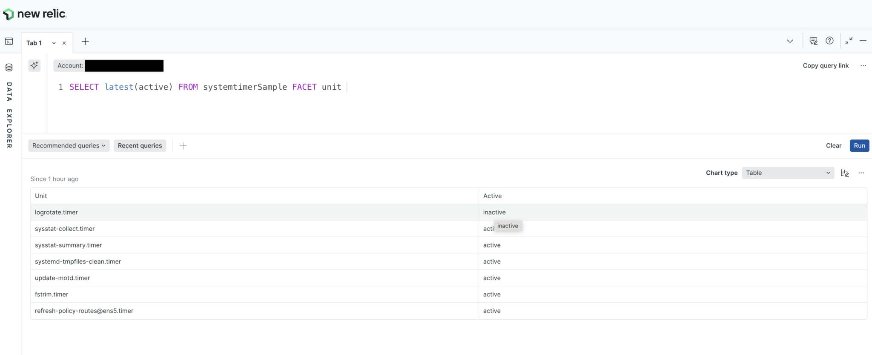Open the Tab 1 options chevron
Image resolution: width=872 pixels, height=355 pixels.
click(54, 43)
